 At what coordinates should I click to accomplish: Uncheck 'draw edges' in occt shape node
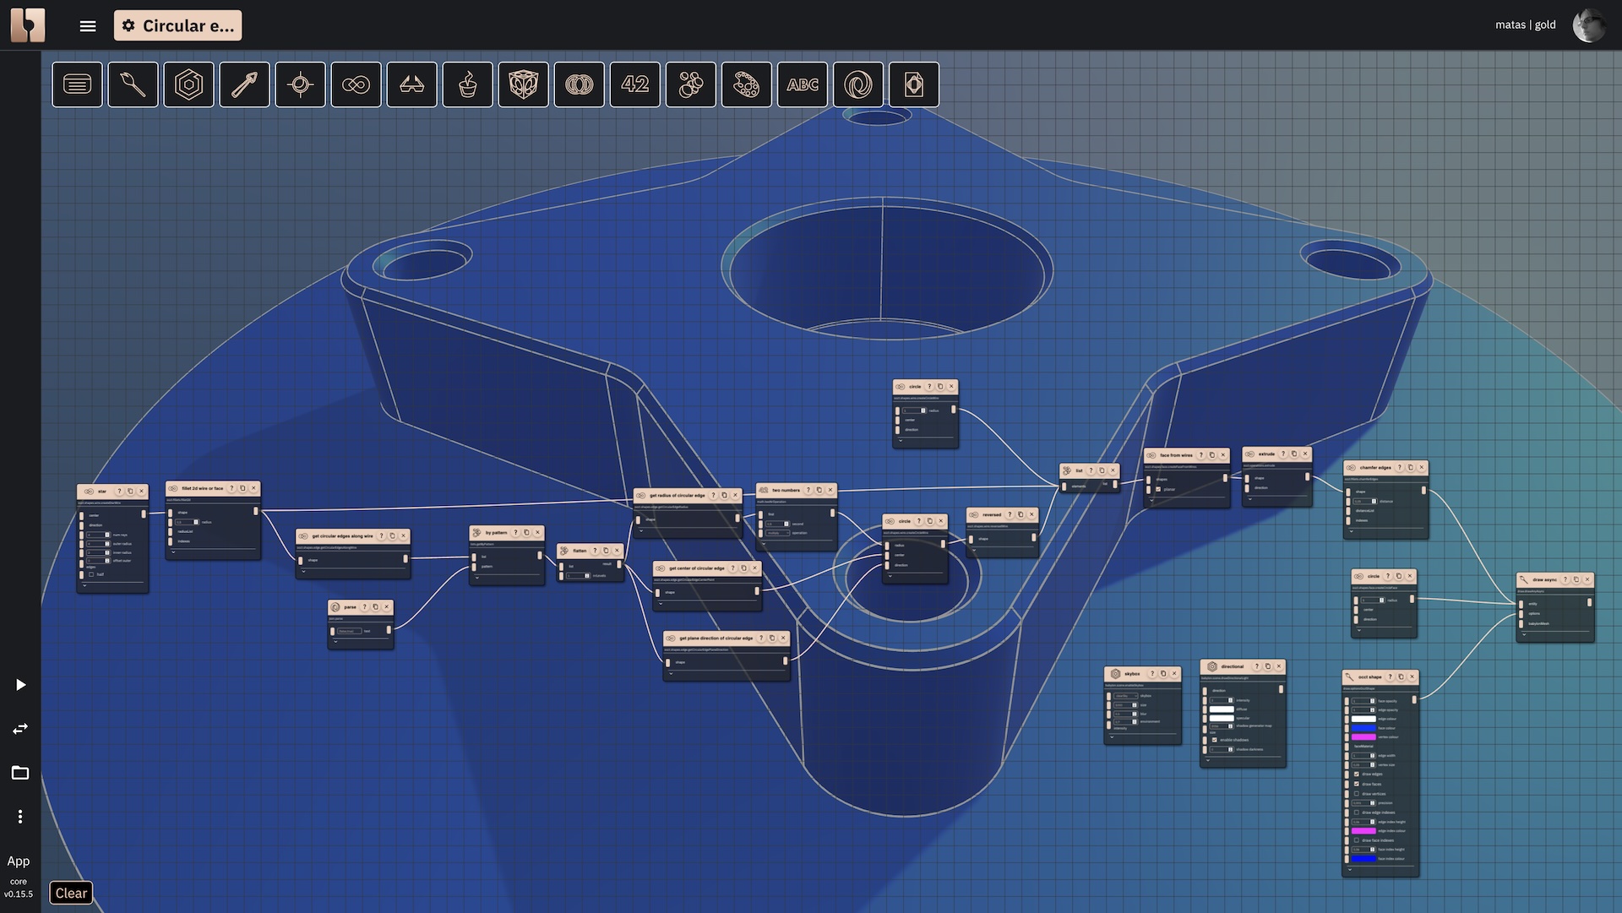[x=1357, y=774]
